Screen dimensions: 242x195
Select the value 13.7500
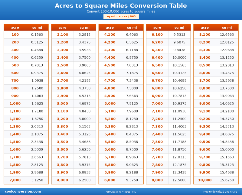[x=227, y=88]
